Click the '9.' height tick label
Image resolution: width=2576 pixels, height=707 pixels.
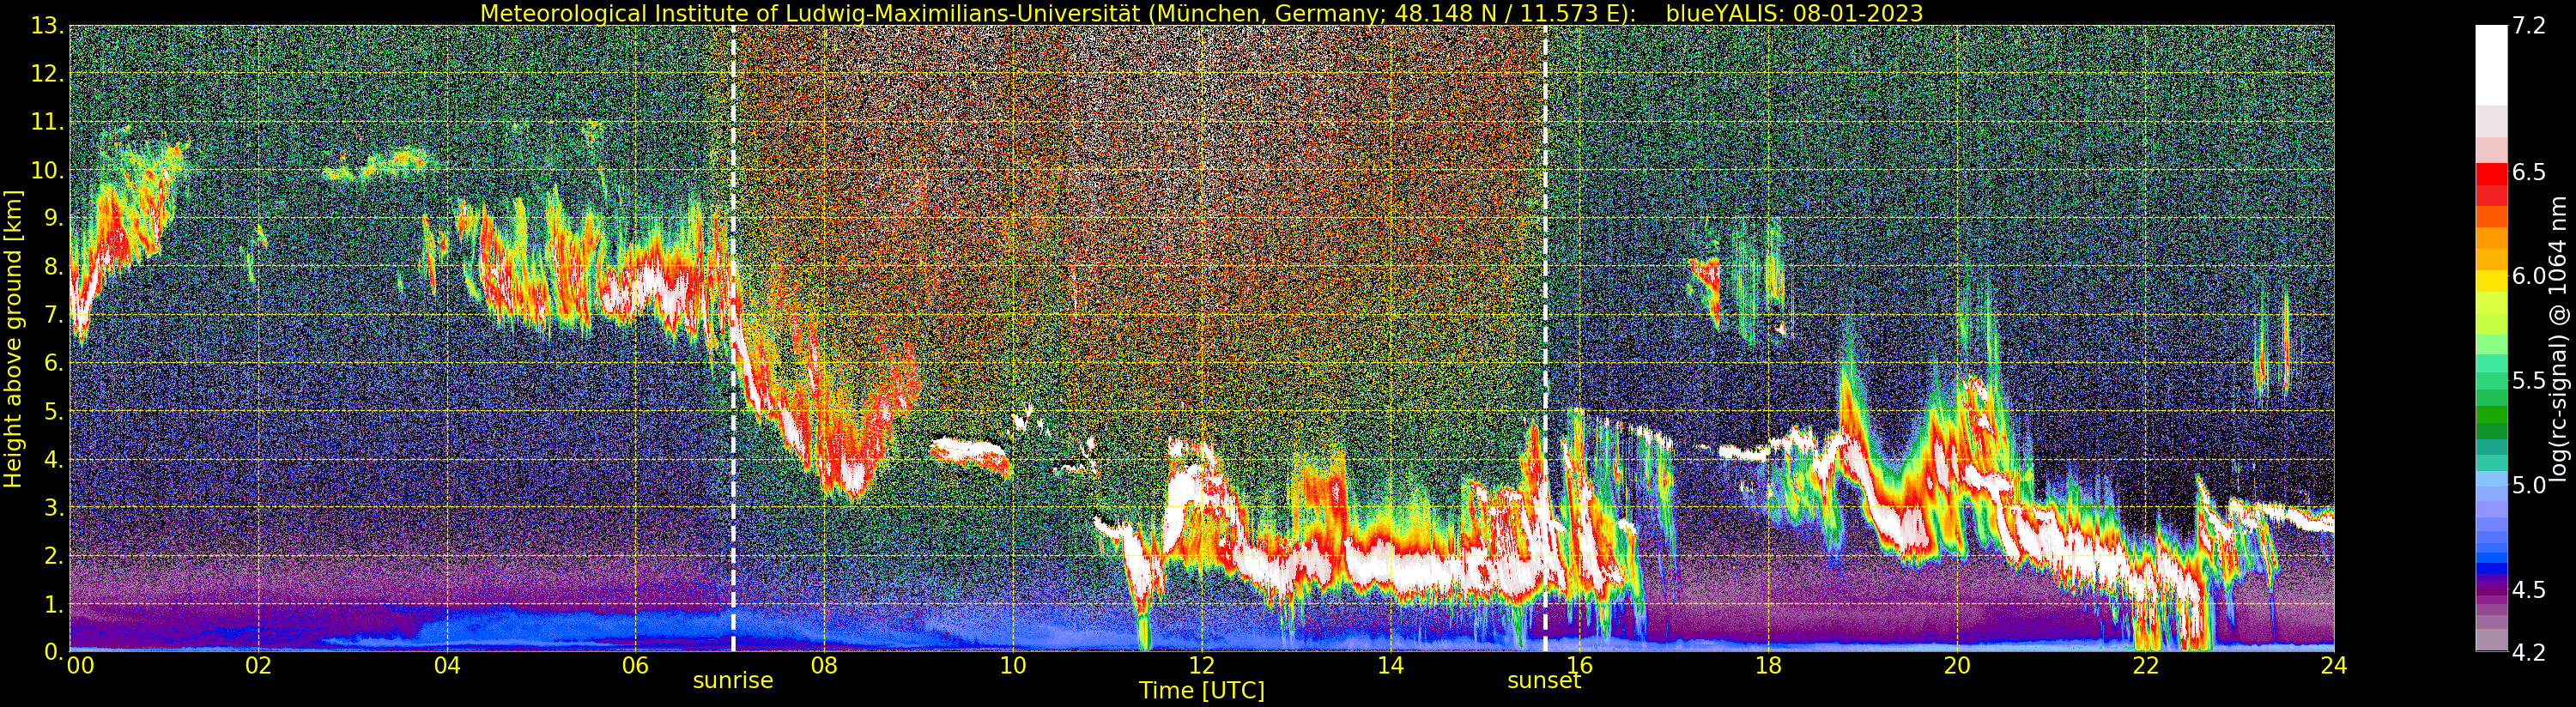pos(54,219)
